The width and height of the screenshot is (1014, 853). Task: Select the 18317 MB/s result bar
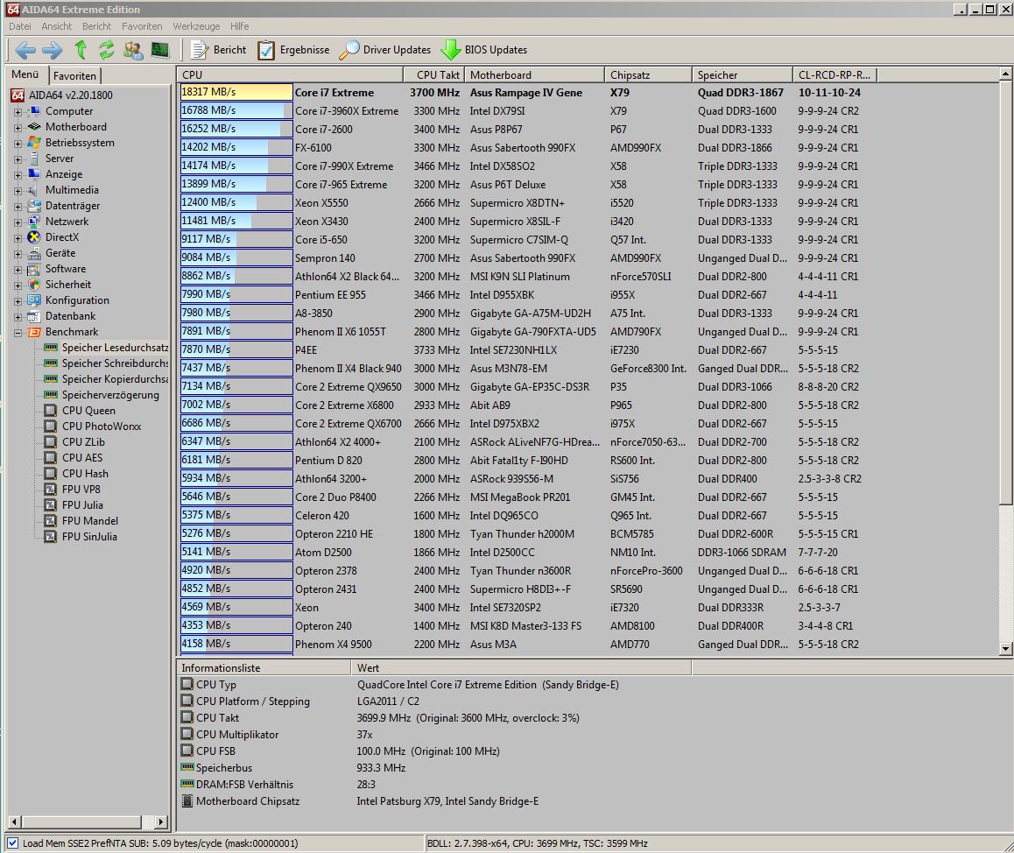tap(236, 93)
